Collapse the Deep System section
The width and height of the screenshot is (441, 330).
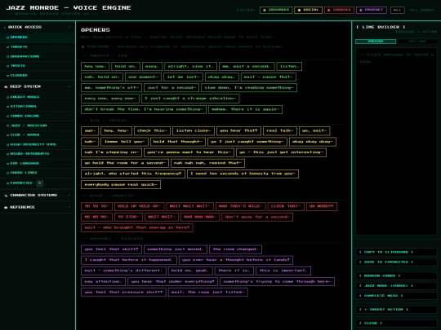coord(38,86)
